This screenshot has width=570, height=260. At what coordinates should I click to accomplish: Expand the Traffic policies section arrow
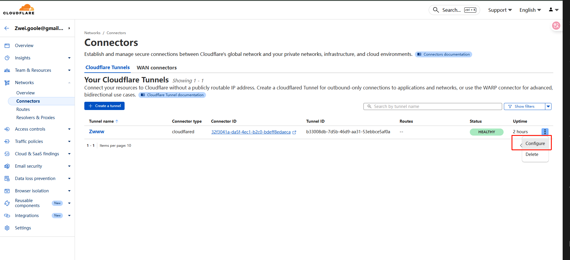point(69,141)
